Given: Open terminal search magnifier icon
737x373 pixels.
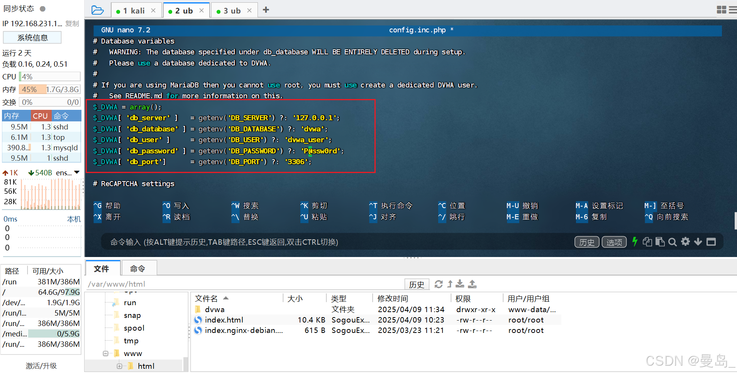Looking at the screenshot, I should 673,242.
